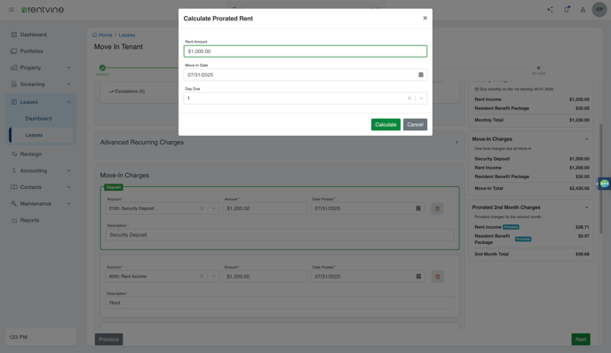Open the chat support widget
Image resolution: width=611 pixels, height=353 pixels.
click(x=605, y=184)
